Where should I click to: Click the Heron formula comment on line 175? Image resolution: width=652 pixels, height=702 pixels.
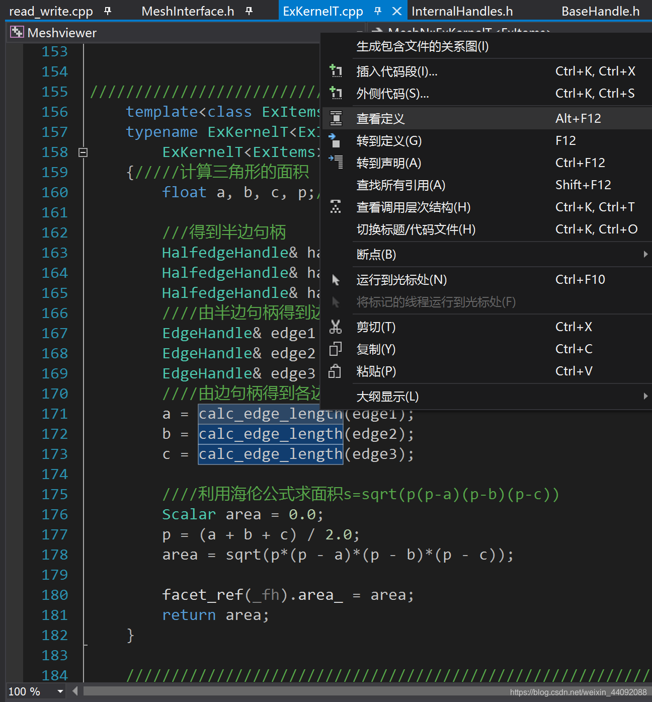coord(361,494)
